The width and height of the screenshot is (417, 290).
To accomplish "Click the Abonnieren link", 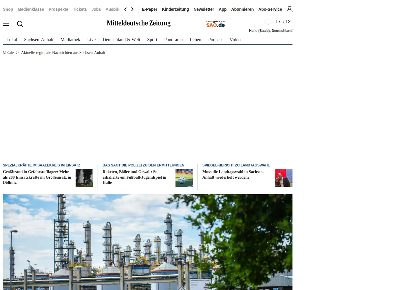I will pyautogui.click(x=242, y=9).
